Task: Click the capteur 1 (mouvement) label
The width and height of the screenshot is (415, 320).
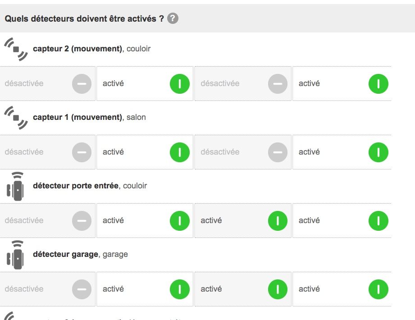Action: tap(78, 117)
